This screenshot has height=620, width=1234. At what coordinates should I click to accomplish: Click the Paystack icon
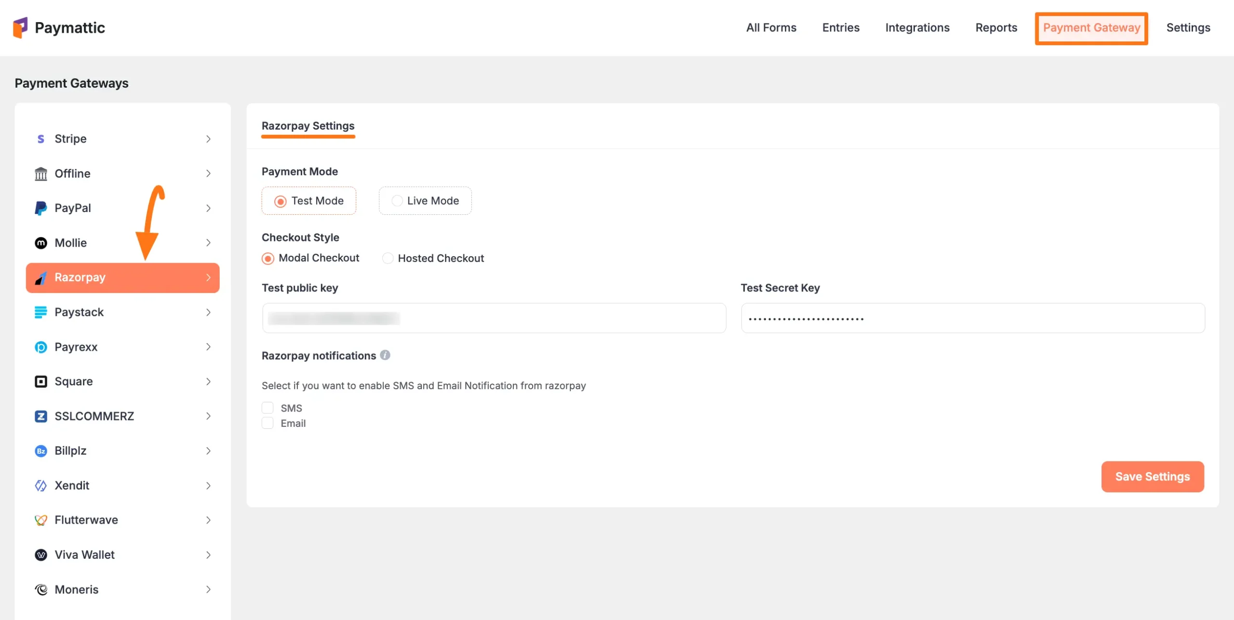pos(40,312)
